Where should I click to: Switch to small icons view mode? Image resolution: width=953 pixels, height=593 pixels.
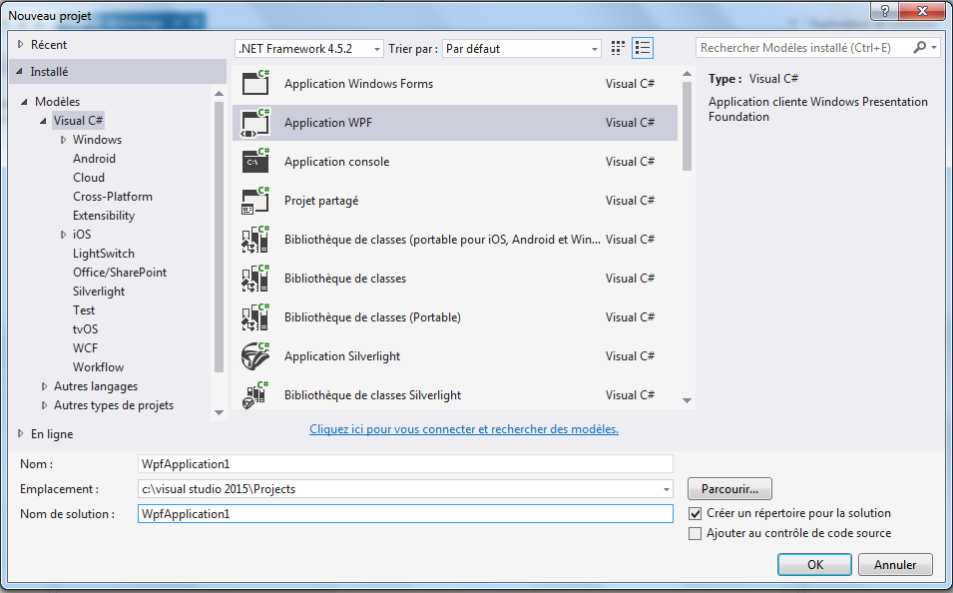click(617, 47)
